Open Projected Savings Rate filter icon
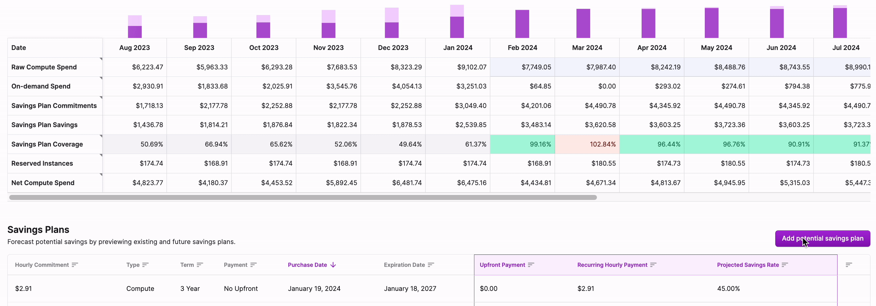 [785, 265]
